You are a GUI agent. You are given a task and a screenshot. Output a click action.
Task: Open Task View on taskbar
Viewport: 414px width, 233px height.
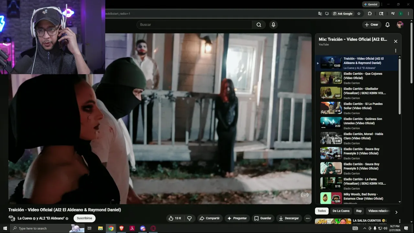point(90,228)
